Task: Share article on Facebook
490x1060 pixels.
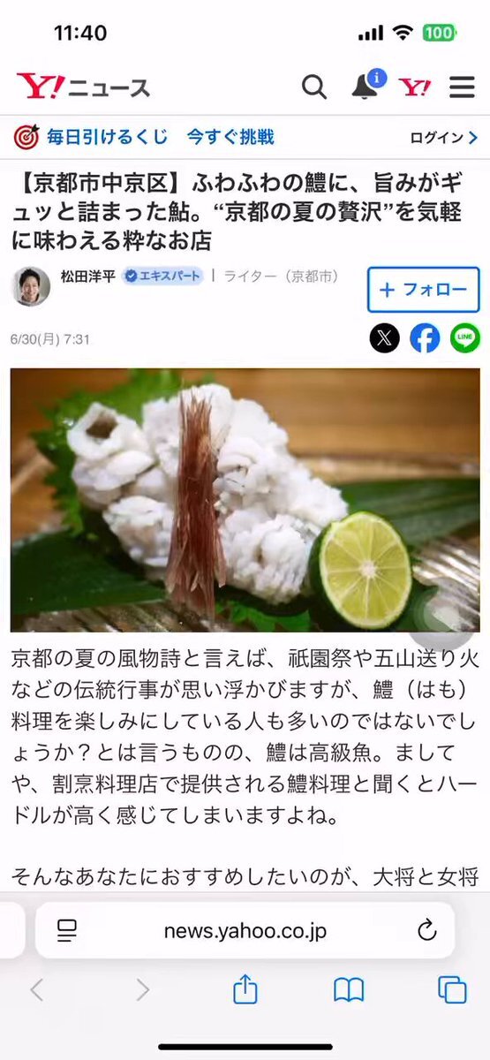Action: point(425,337)
